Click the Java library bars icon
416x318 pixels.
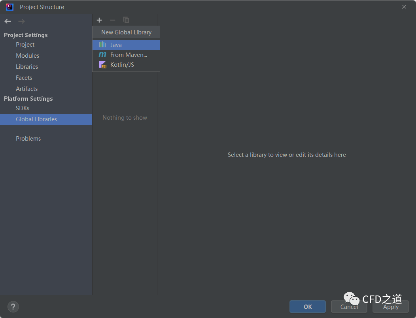coord(102,45)
